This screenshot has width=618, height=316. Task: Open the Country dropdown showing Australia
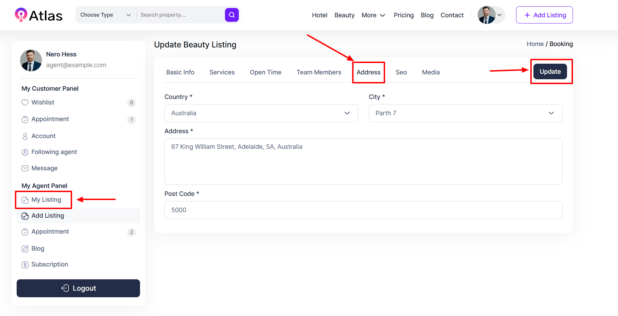261,113
